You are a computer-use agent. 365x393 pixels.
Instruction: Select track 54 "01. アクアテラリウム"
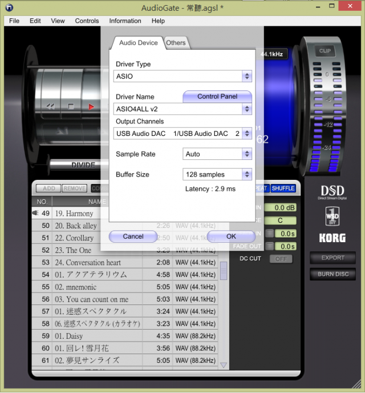[x=125, y=275]
